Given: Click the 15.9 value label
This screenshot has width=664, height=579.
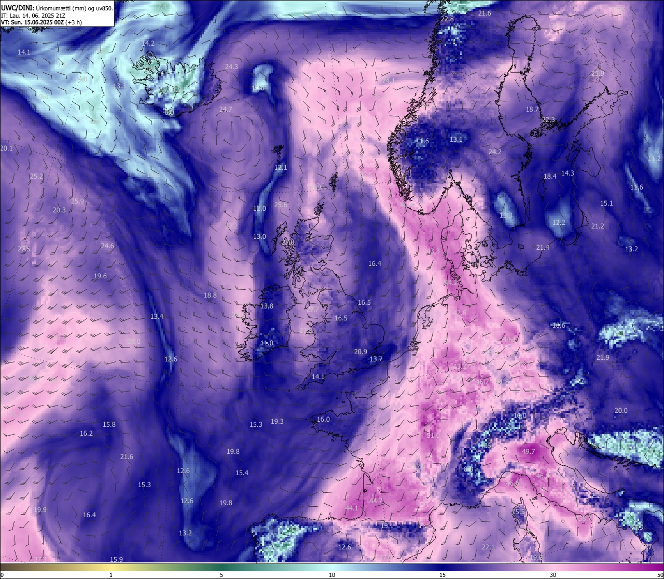Looking at the screenshot, I should click(x=116, y=560).
